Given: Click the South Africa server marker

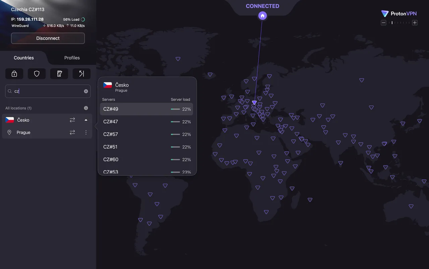Looking at the screenshot, I should (x=266, y=212).
